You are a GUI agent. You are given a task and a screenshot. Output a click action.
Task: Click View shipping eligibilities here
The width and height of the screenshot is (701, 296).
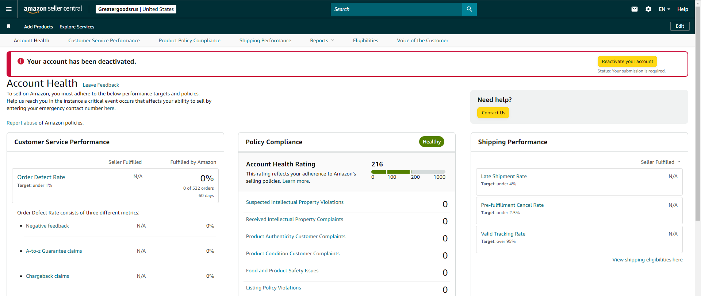[647, 260]
